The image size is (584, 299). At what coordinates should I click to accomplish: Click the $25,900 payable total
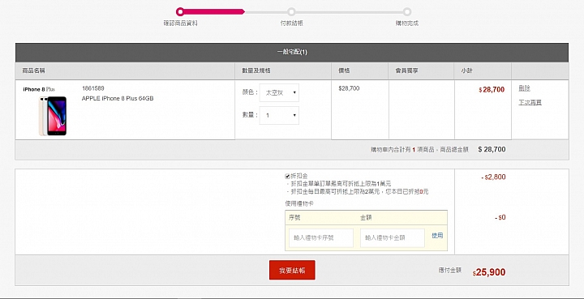pyautogui.click(x=489, y=272)
